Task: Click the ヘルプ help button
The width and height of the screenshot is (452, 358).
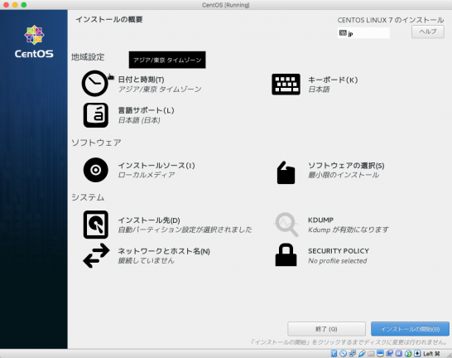Action: pyautogui.click(x=428, y=31)
